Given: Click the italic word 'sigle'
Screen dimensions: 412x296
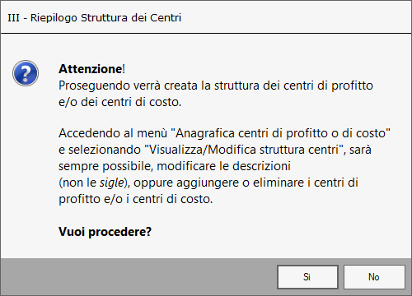Looking at the screenshot, I should point(111,183).
